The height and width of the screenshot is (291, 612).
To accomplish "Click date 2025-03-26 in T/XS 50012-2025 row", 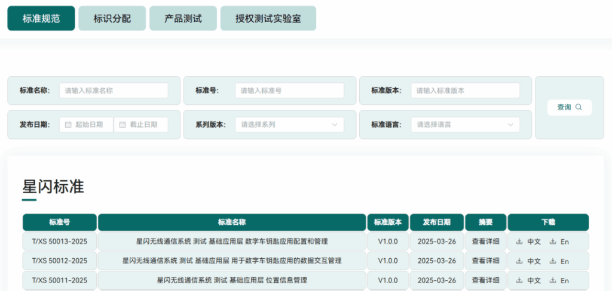I will (437, 261).
